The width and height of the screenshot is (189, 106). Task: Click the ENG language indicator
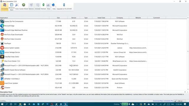pos(172,104)
